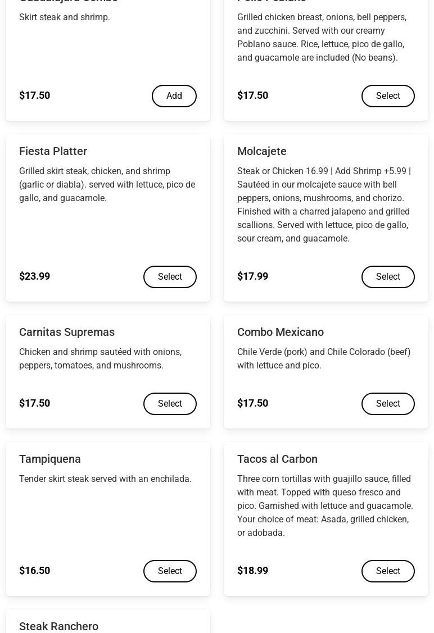434x633 pixels.
Task: Click the Tacos al Carbon $18.99 price
Action: pos(252,571)
